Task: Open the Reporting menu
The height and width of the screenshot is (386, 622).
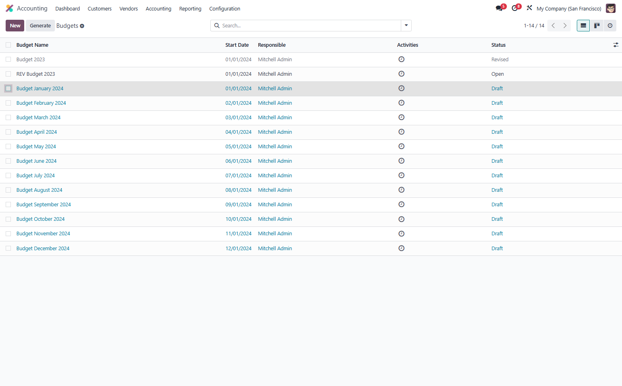Action: (x=190, y=8)
